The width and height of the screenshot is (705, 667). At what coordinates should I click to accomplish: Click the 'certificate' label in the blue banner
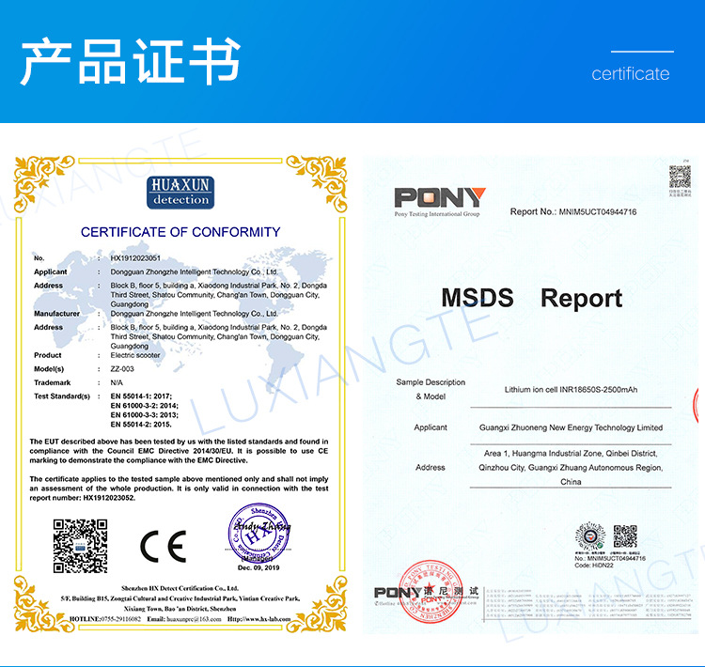tap(630, 74)
